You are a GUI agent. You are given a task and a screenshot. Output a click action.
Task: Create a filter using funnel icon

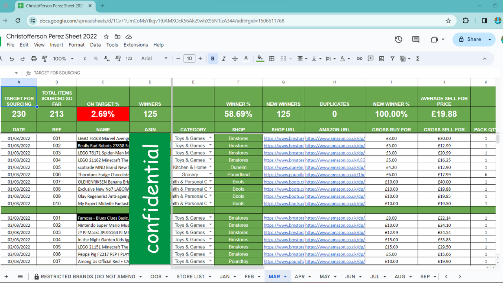point(392,59)
